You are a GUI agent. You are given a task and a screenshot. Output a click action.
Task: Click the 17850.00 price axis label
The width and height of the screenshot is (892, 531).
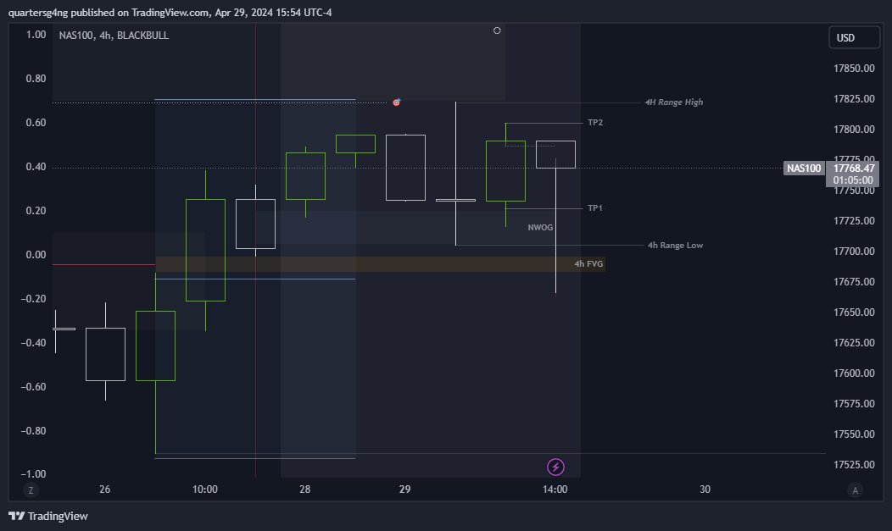pyautogui.click(x=854, y=69)
